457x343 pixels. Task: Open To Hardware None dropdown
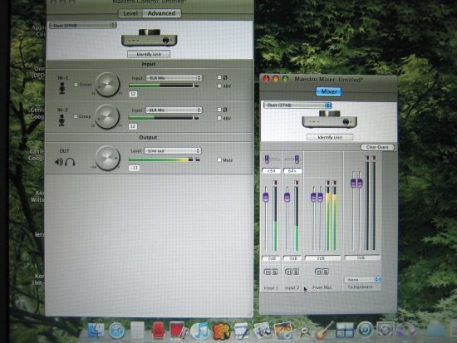click(x=362, y=280)
